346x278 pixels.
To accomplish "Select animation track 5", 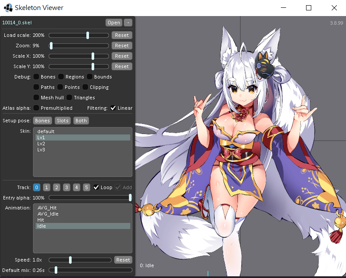I will [x=86, y=187].
